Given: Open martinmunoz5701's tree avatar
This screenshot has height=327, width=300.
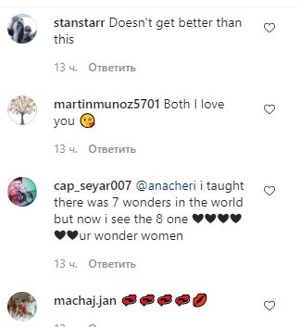Looking at the screenshot, I should [x=22, y=110].
